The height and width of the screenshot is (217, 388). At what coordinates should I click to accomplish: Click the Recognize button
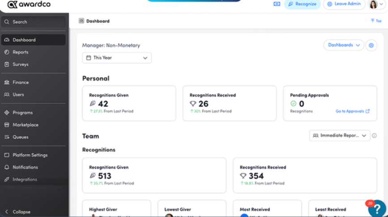pyautogui.click(x=302, y=4)
